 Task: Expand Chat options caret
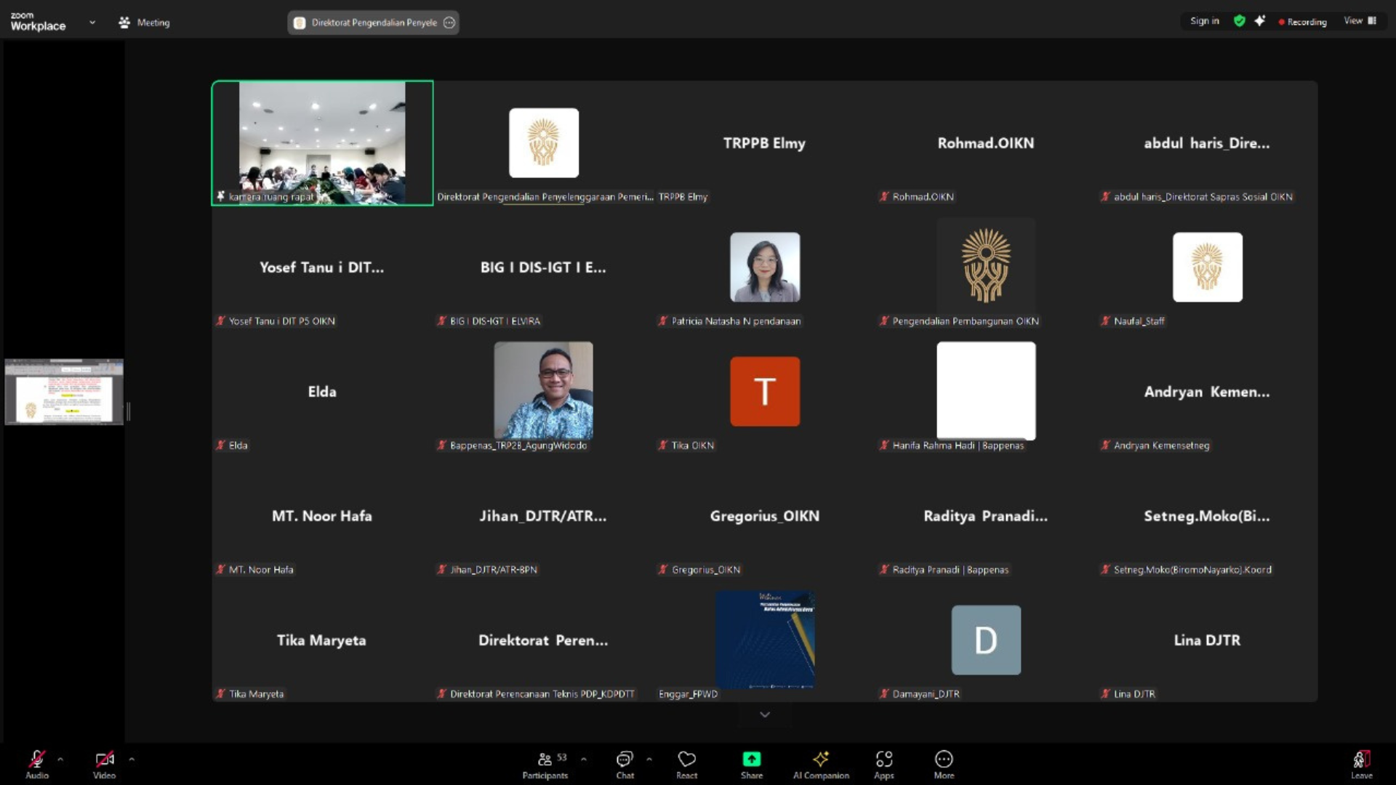pyautogui.click(x=649, y=760)
